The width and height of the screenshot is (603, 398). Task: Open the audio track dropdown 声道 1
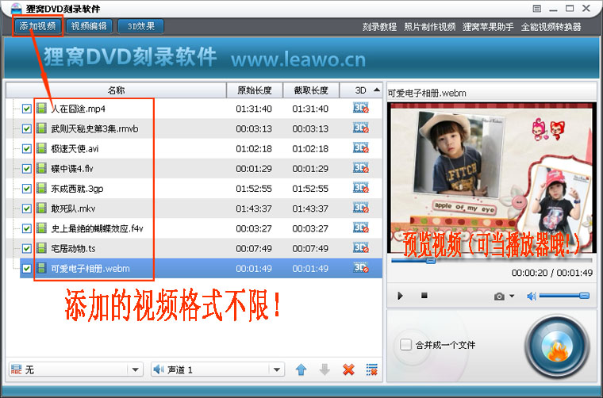[x=217, y=369]
